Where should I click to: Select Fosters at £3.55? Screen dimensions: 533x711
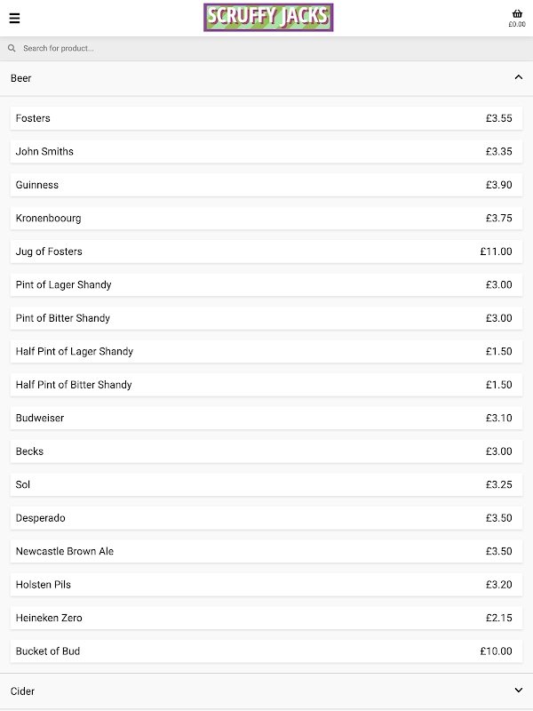point(266,118)
